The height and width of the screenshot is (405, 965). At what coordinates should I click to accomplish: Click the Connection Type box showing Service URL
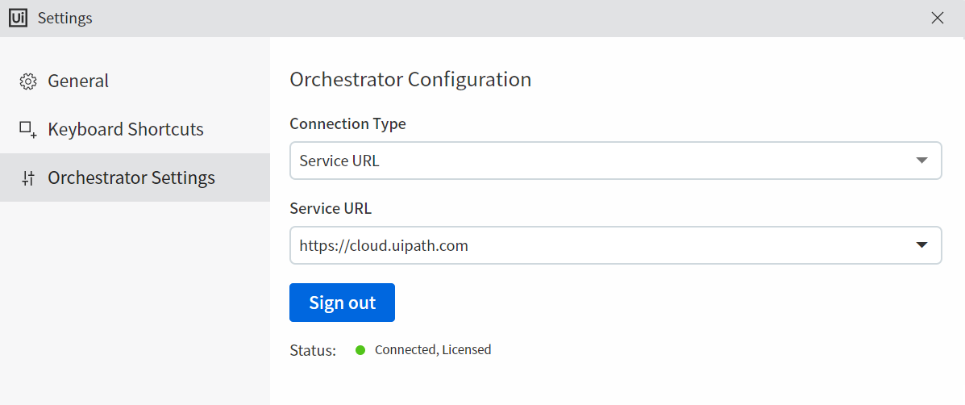(x=597, y=161)
